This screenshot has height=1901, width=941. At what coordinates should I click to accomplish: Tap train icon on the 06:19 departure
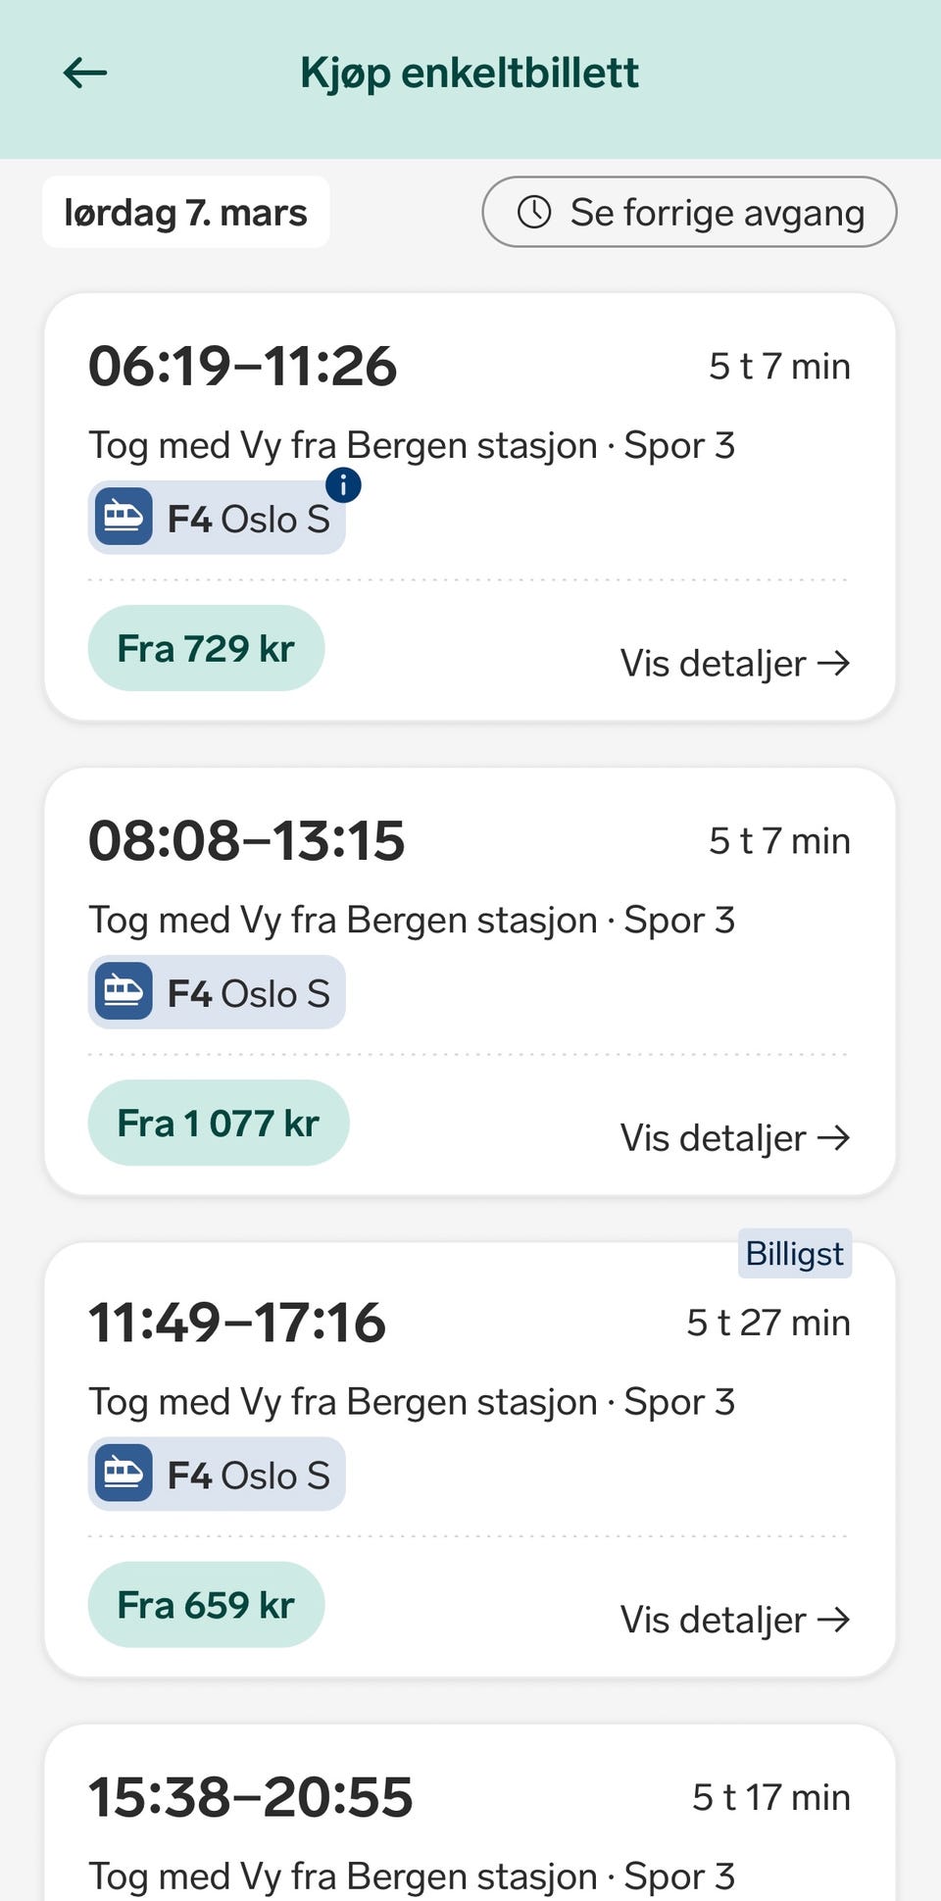123,517
